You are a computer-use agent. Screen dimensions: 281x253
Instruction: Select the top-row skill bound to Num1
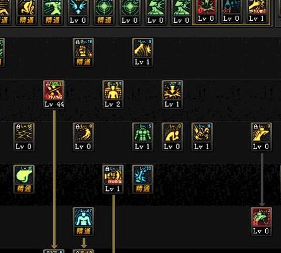(257, 11)
